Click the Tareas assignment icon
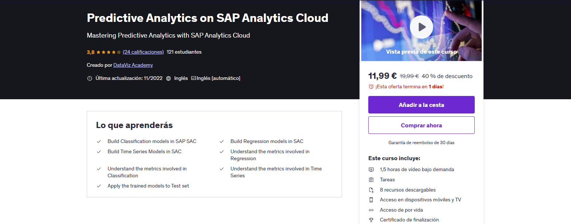Screen dimensions: 571x224 371,179
